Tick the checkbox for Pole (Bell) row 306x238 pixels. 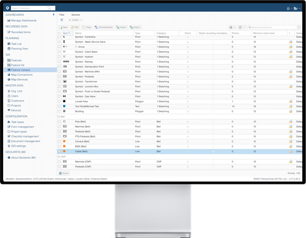coord(59,121)
